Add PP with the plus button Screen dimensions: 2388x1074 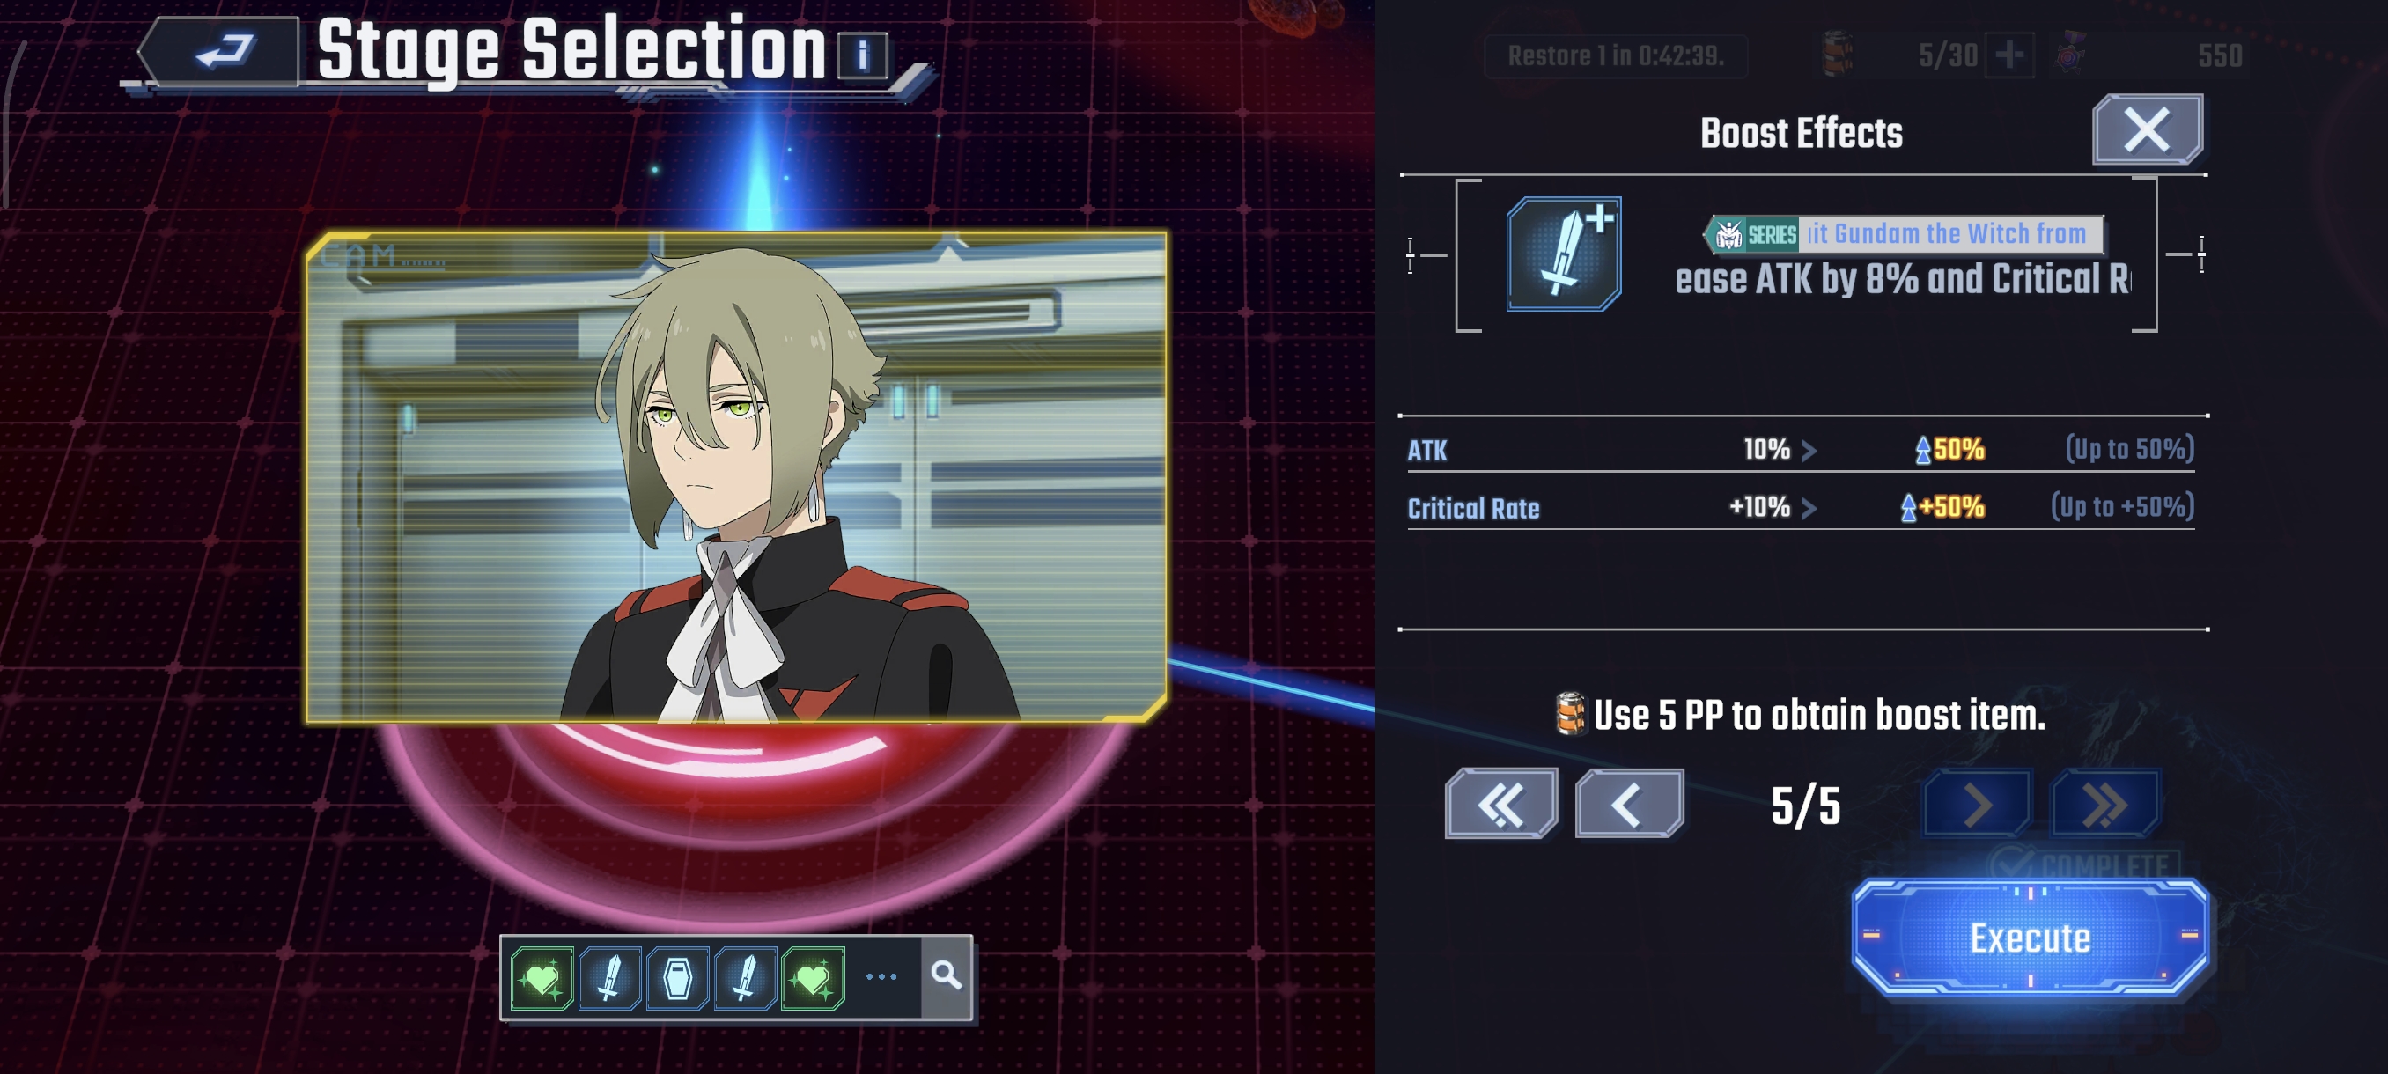(2009, 55)
